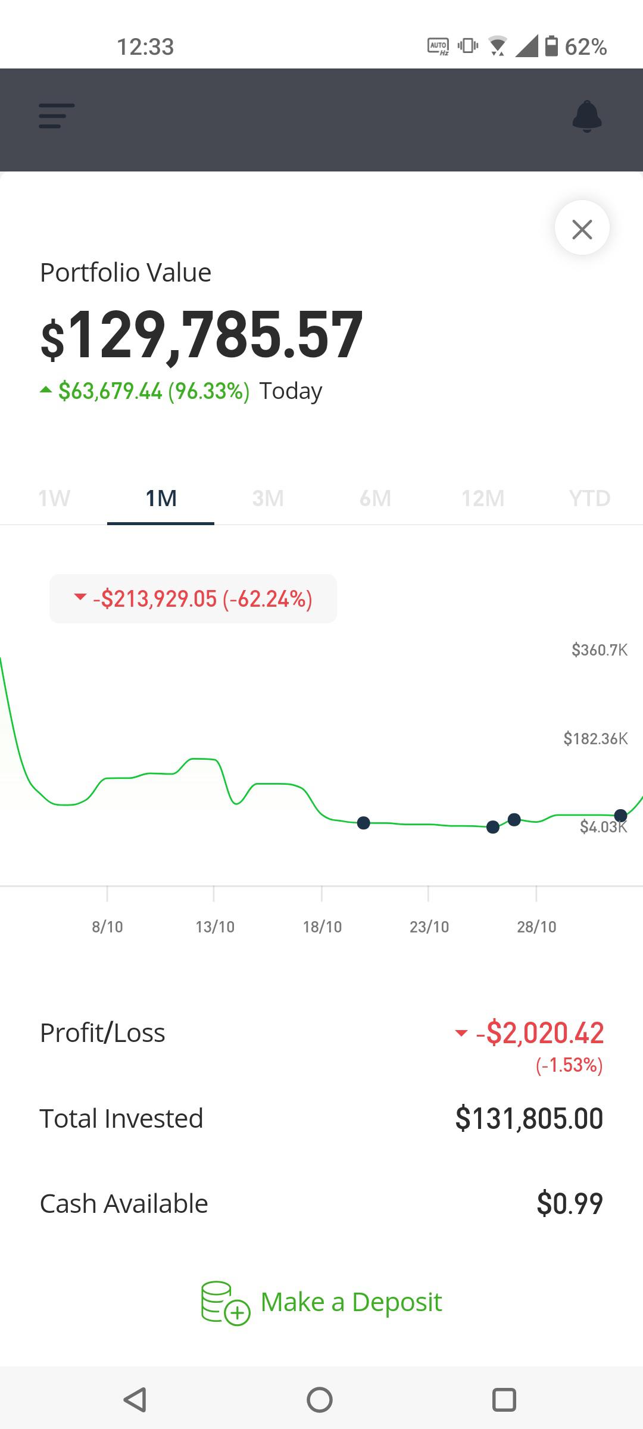This screenshot has height=1429, width=643.
Task: Open the hamburger navigation menu
Action: 57,116
